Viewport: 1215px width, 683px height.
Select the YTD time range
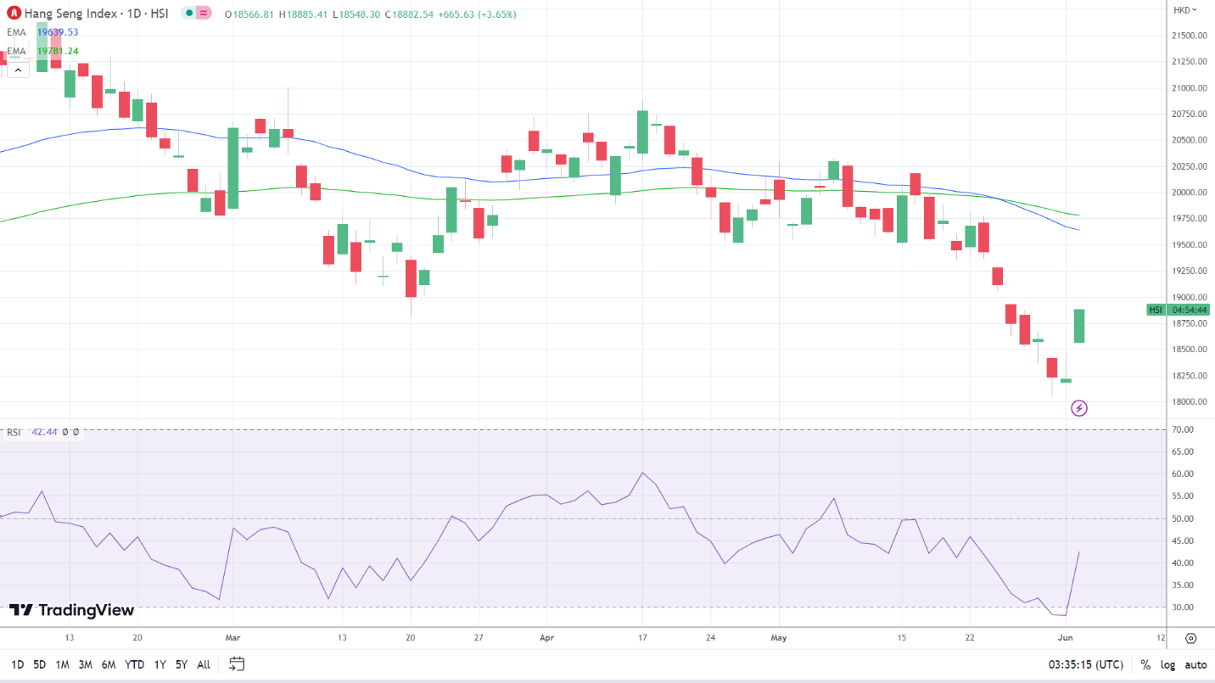(x=134, y=664)
